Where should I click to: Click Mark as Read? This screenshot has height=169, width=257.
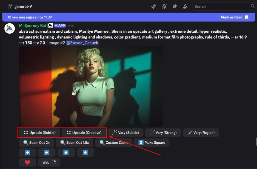[x=235, y=17]
